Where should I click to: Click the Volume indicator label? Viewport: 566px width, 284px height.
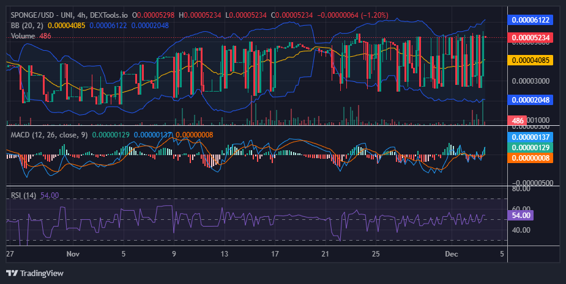click(23, 36)
